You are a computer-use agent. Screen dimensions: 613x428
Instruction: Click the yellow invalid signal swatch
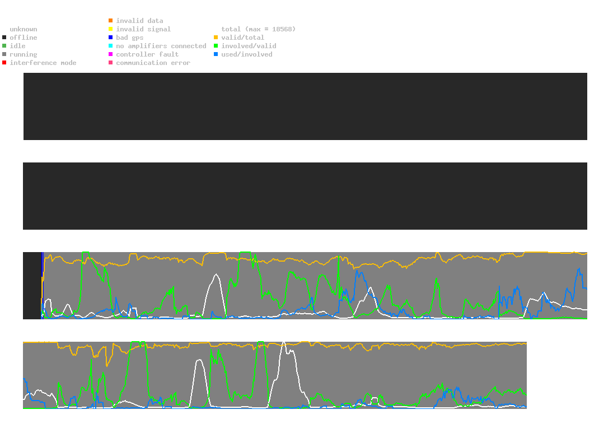[111, 29]
